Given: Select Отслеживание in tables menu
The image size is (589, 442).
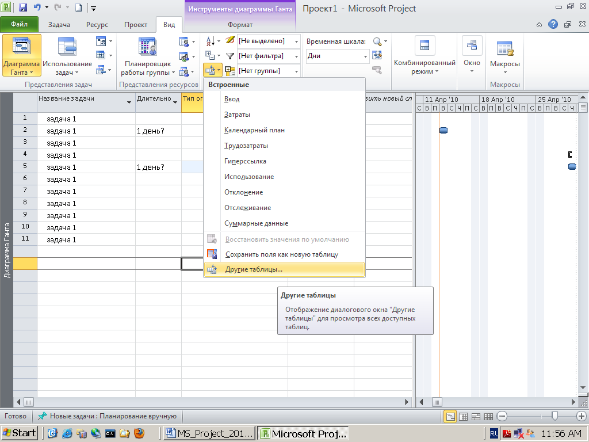Looking at the screenshot, I should tap(284, 208).
